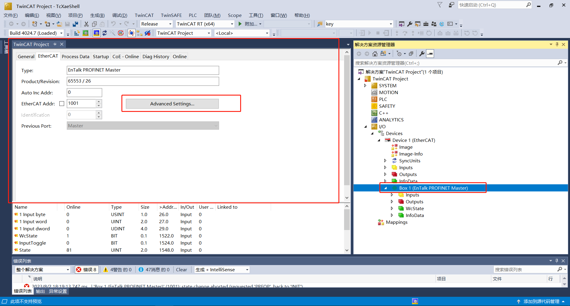The width and height of the screenshot is (570, 306).
Task: Click the Scan devices wand icon
Action: pos(113,33)
